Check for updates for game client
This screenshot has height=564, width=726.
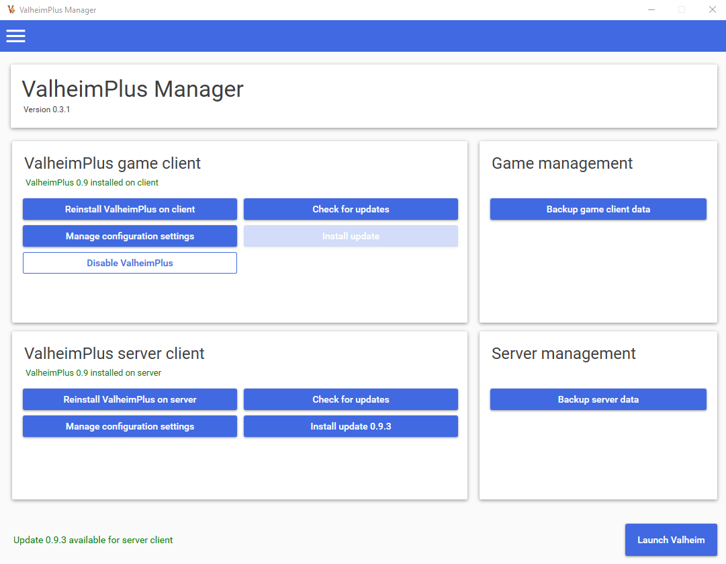tap(351, 209)
